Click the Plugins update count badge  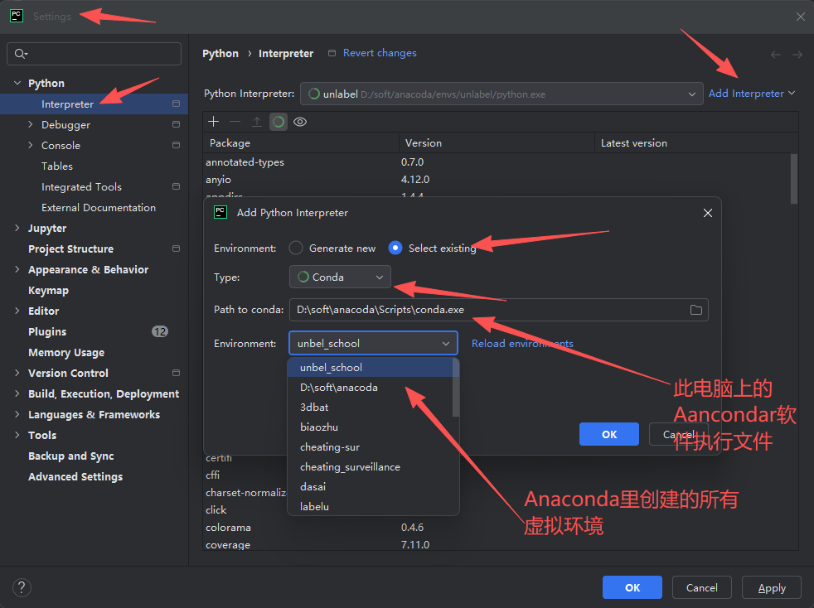pos(159,331)
